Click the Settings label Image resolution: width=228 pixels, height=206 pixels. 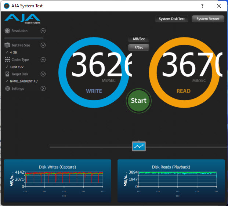tap(18, 88)
